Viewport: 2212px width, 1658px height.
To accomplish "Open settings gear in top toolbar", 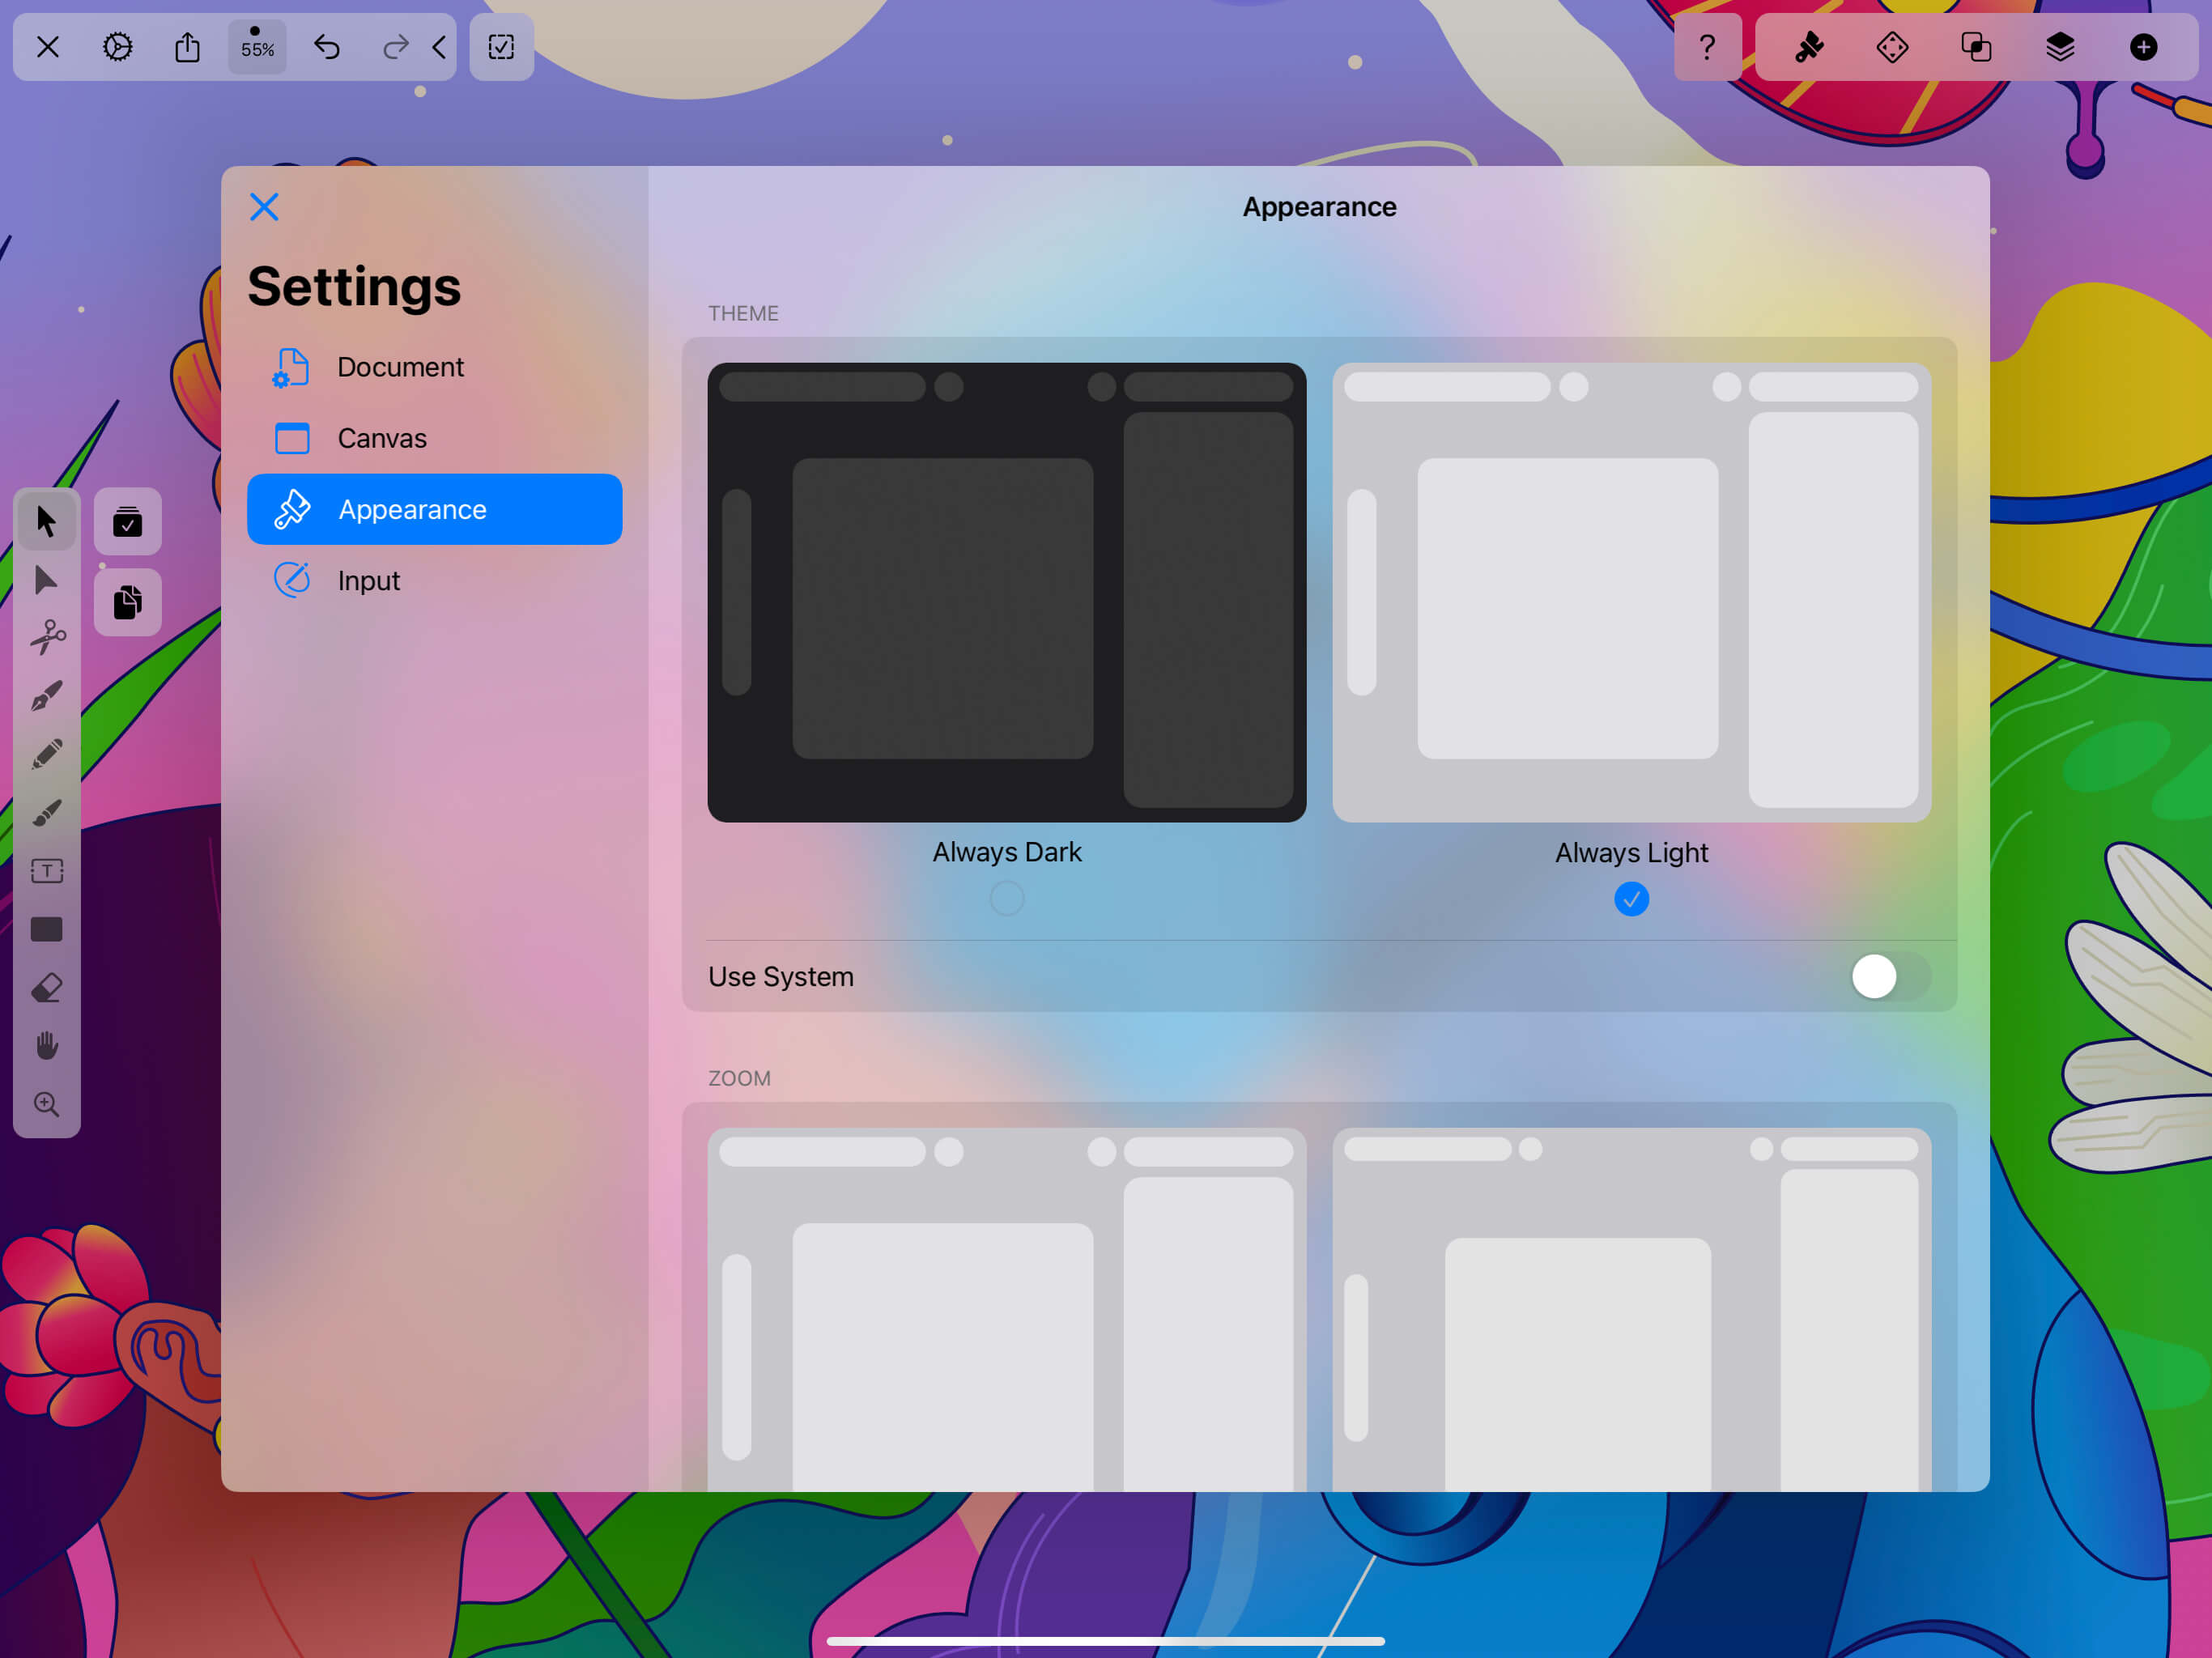I will (x=118, y=47).
